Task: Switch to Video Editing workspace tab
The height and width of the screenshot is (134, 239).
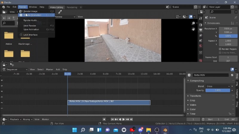Action: (56, 7)
